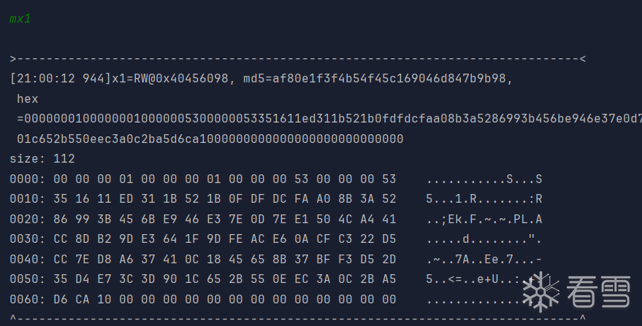642x326 pixels.
Task: Click the 0030: offset row label
Action: point(28,238)
